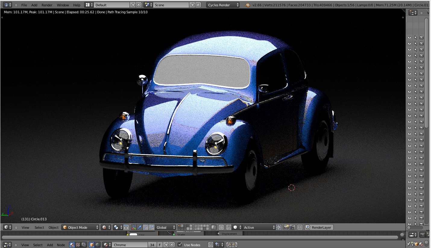
Task: Click the Color swatch in the material panel
Action: 134,234
